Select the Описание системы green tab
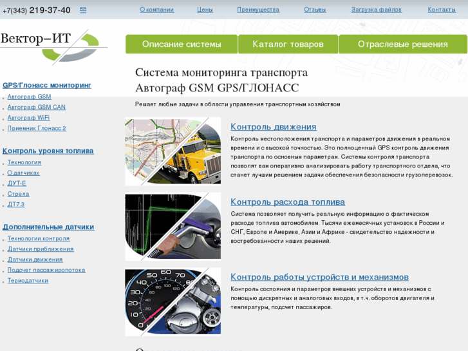Screen dimensions: 468x351 [182, 44]
